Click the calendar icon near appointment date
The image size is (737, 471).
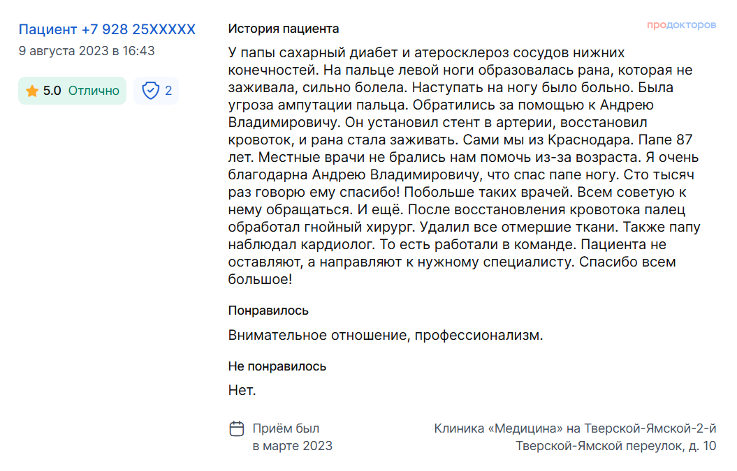(x=236, y=428)
